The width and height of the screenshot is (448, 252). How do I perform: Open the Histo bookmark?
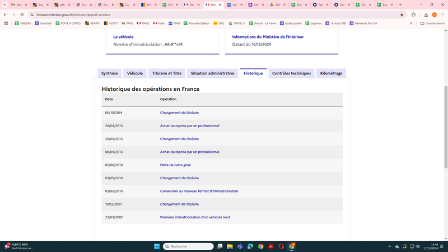(159, 24)
